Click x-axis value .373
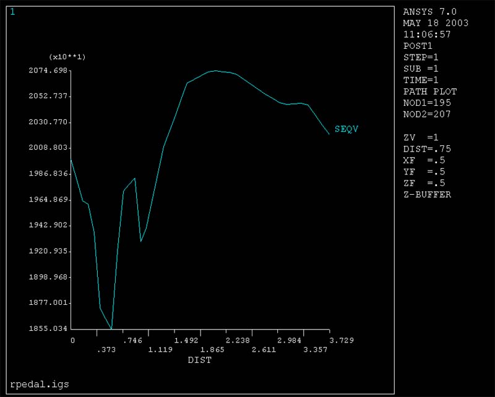 click(106, 349)
